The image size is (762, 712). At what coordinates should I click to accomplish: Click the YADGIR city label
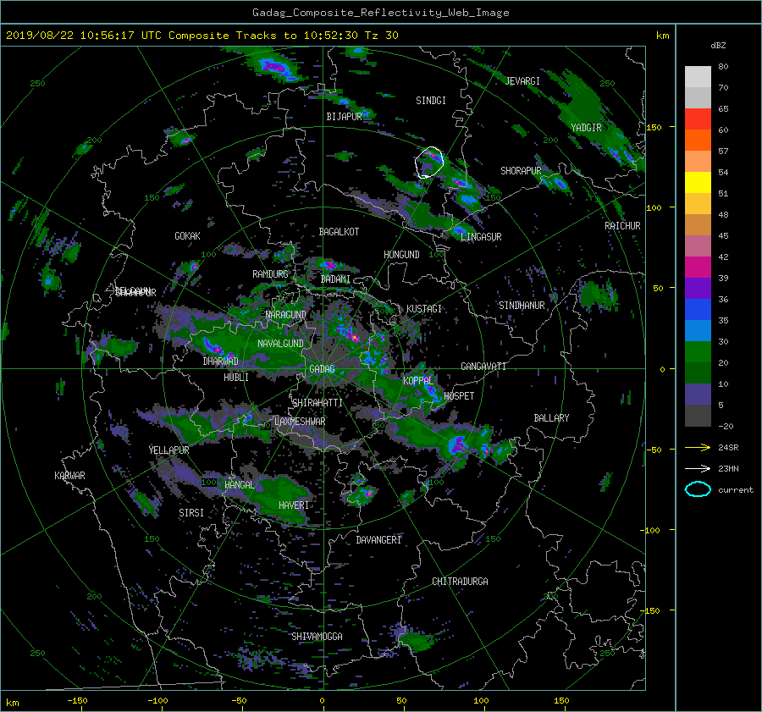click(586, 128)
